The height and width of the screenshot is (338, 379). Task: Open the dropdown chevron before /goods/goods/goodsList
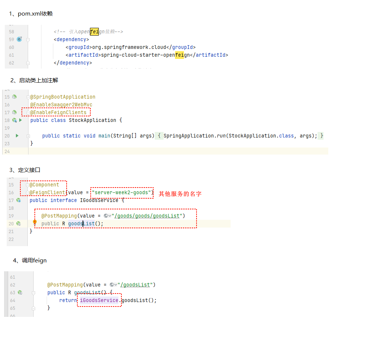[x=110, y=216]
